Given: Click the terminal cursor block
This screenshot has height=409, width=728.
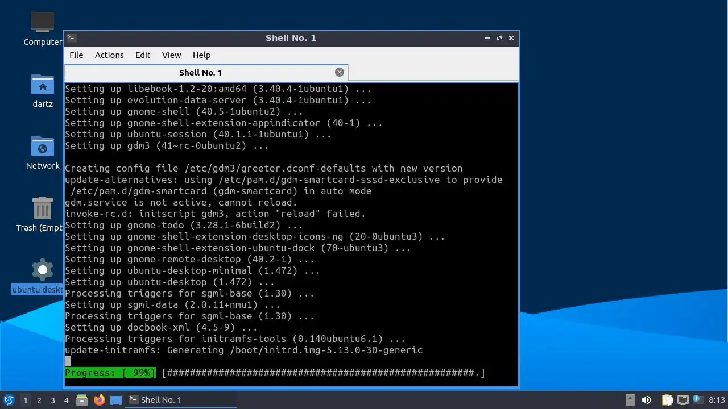Looking at the screenshot, I should (x=68, y=361).
